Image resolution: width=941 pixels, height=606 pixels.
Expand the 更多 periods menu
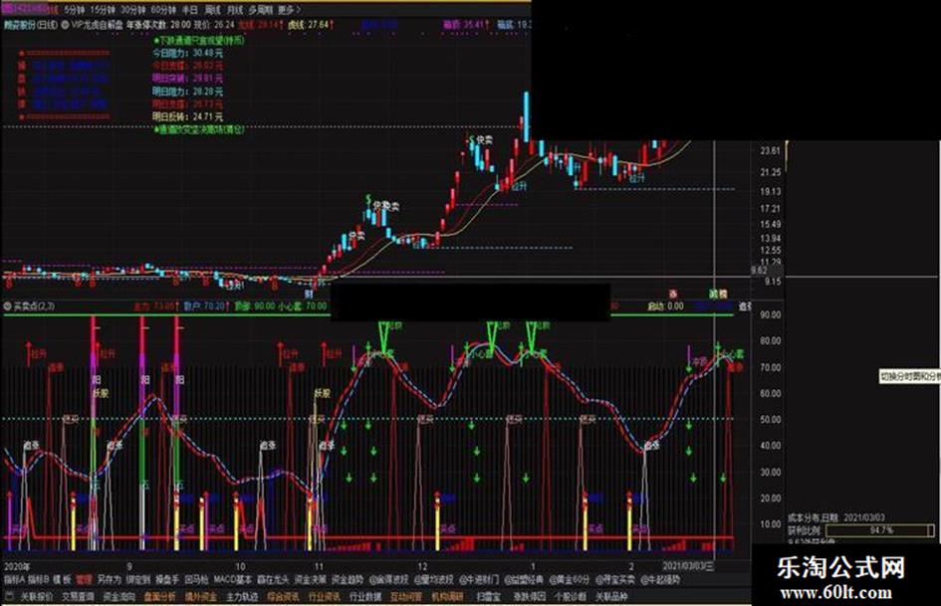pyautogui.click(x=289, y=10)
